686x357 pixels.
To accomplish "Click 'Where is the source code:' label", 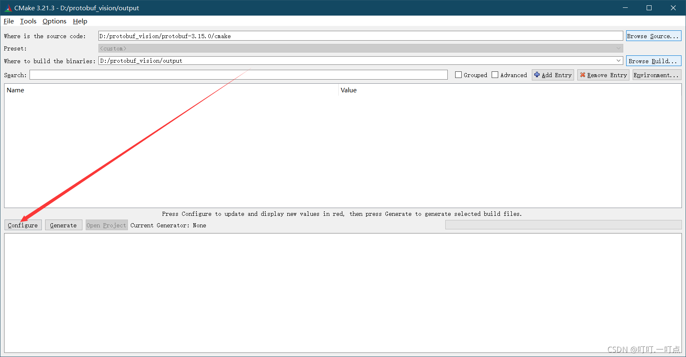I will (x=45, y=36).
